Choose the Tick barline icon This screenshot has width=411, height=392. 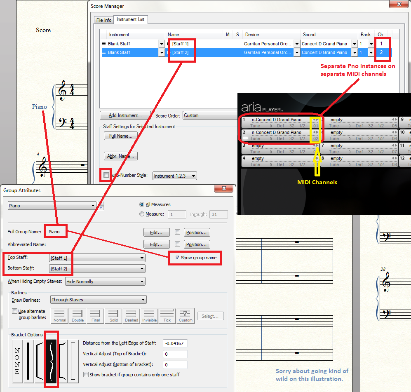coord(167,316)
